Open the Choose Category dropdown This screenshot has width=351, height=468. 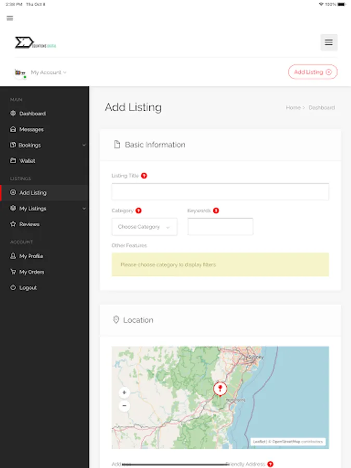click(145, 227)
